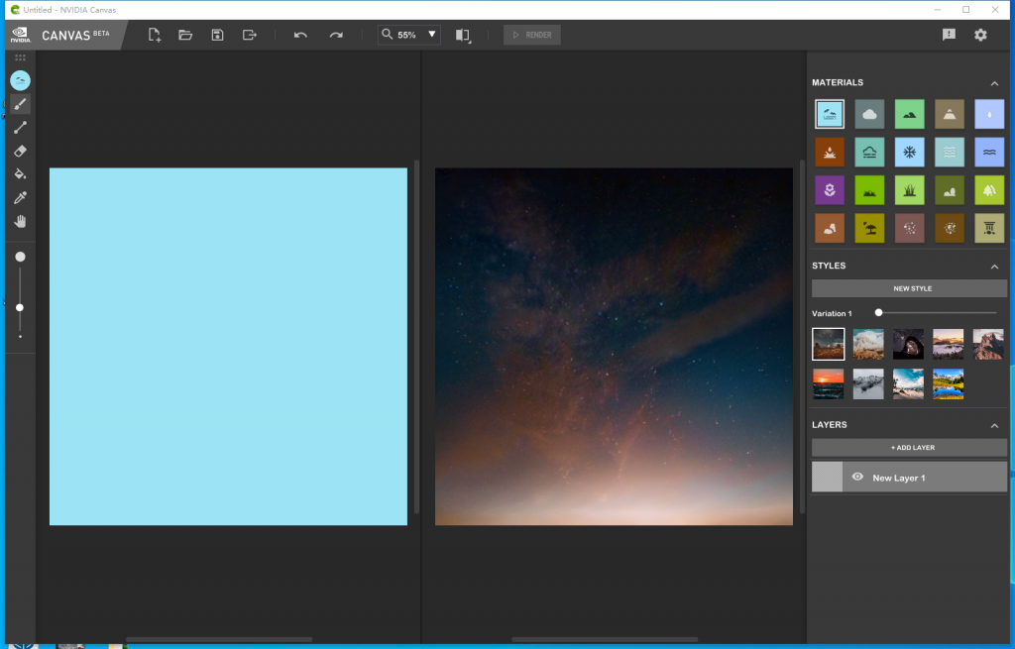Image resolution: width=1015 pixels, height=649 pixels.
Task: Click the New Layer 1 thumbnail
Action: point(828,477)
